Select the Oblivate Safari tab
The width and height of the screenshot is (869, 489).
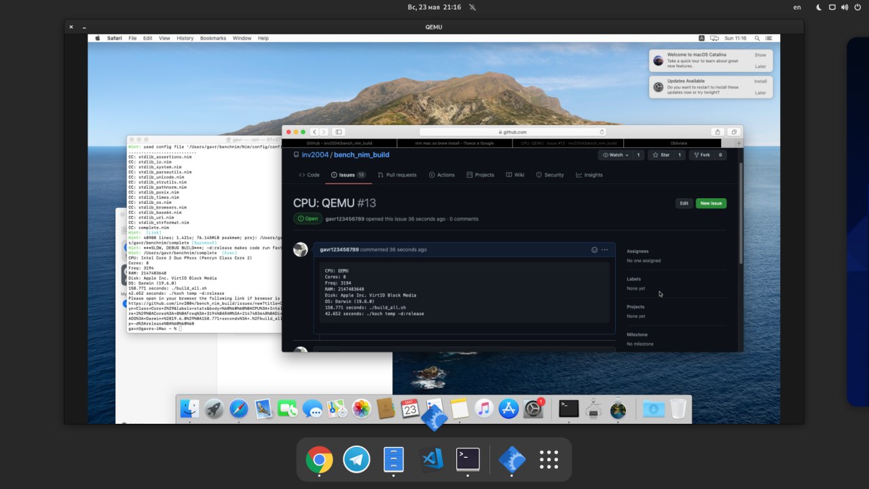678,143
